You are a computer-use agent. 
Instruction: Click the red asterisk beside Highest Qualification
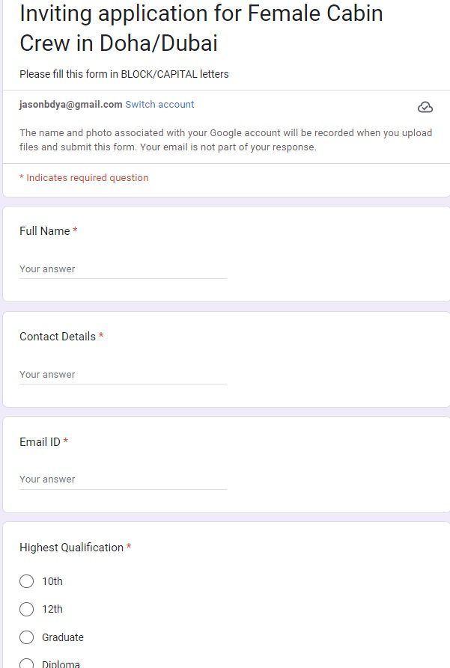[129, 548]
